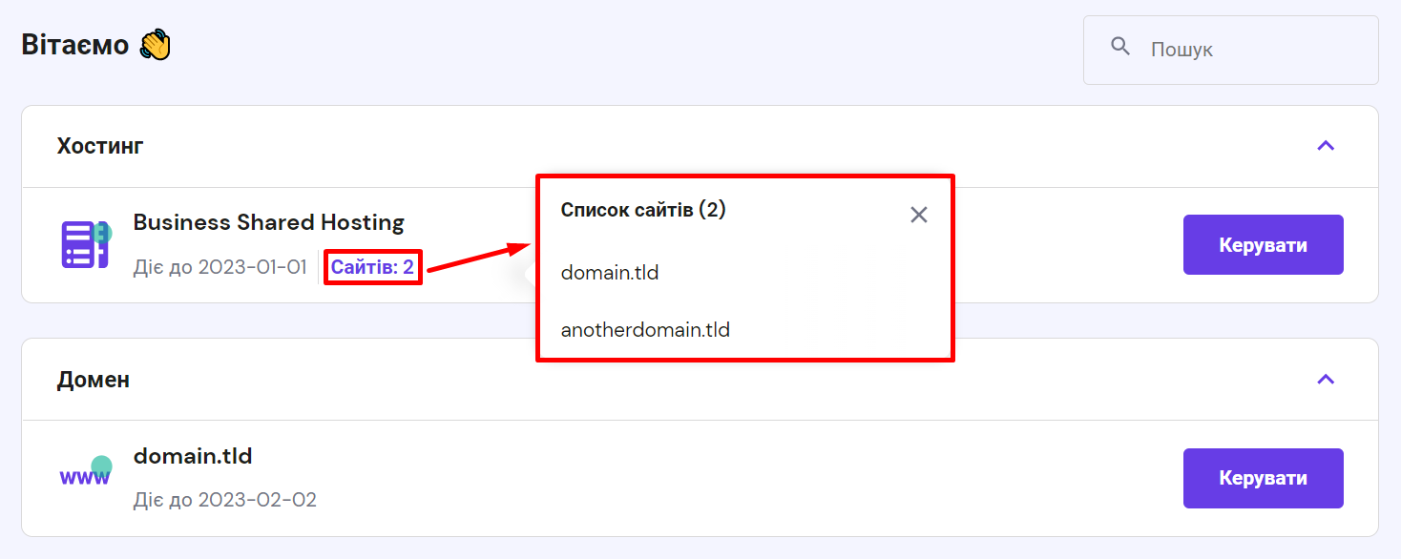Close the Список сайтів popup
Image resolution: width=1401 pixels, height=559 pixels.
pyautogui.click(x=918, y=214)
